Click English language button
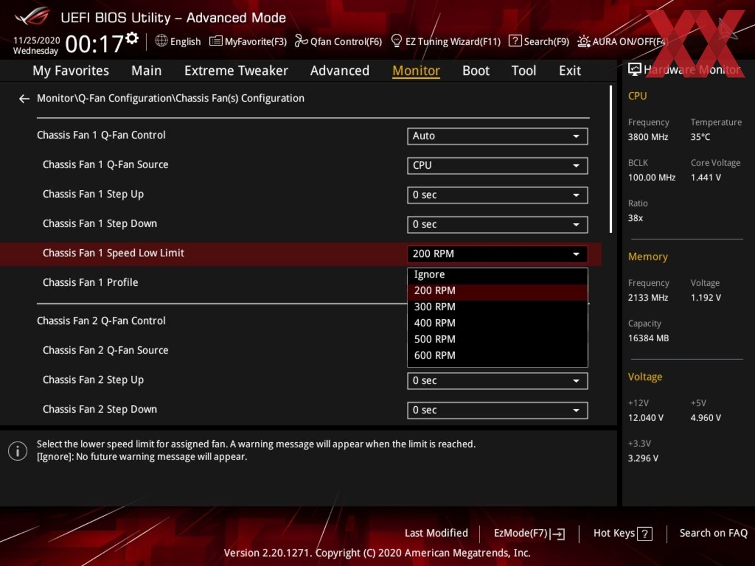755x566 pixels. coord(178,41)
